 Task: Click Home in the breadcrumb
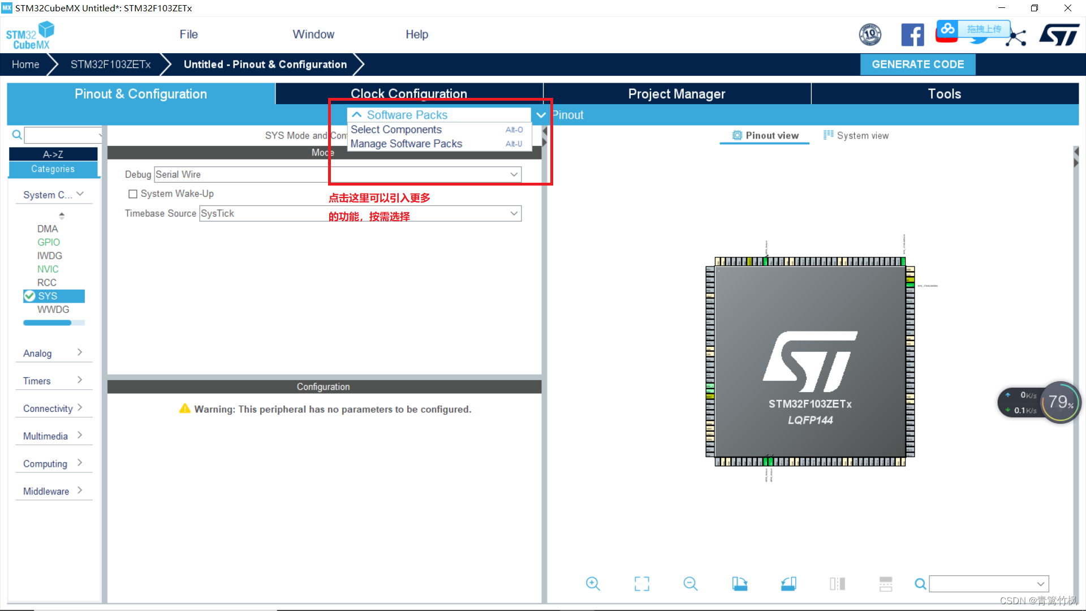tap(25, 64)
